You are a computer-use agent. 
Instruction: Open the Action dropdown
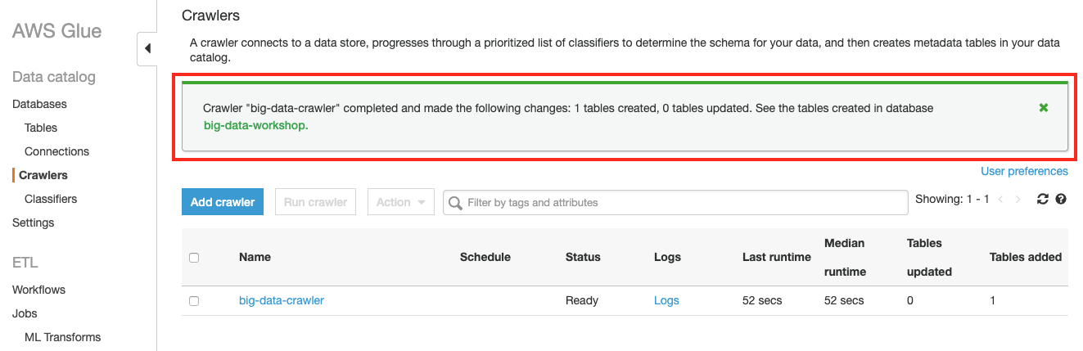(400, 202)
